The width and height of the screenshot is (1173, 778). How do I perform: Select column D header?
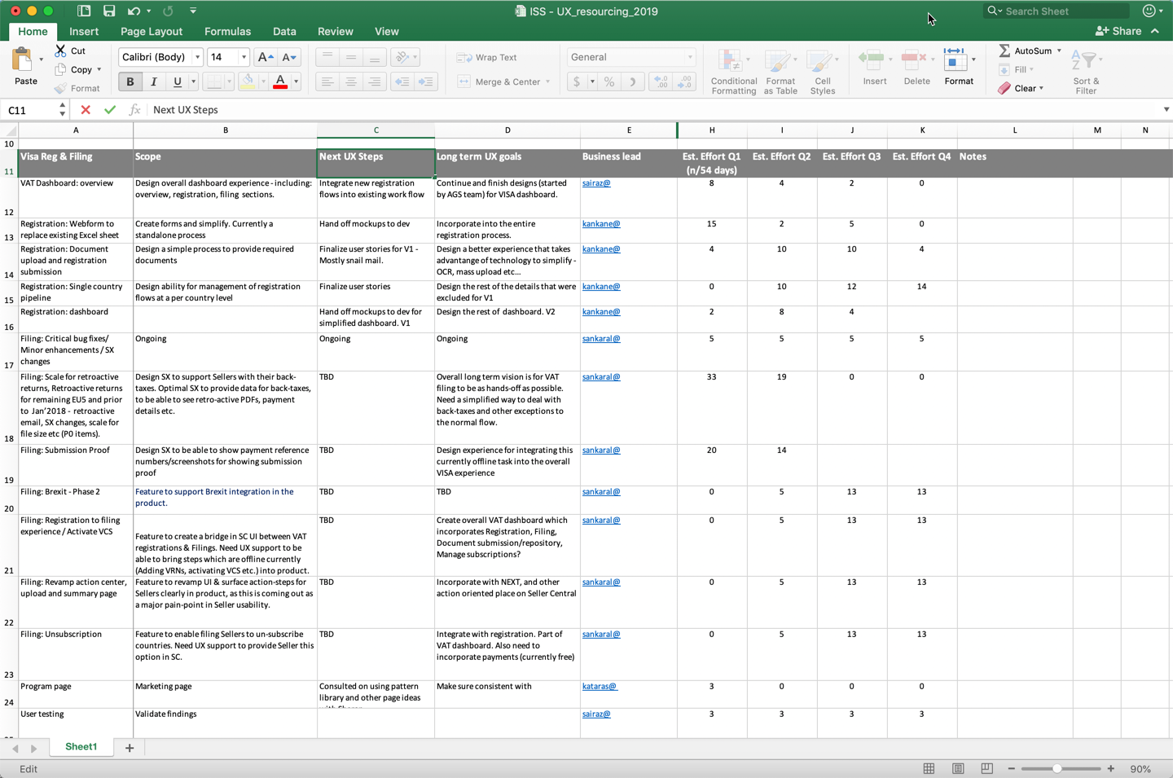click(507, 130)
